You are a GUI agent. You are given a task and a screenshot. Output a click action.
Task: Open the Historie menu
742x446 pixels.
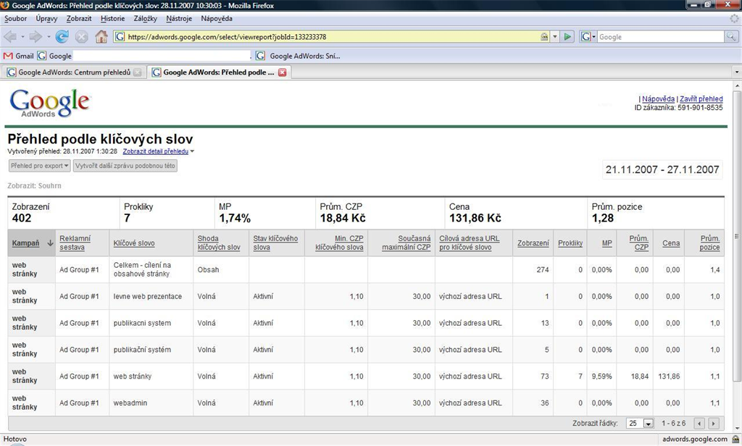pos(112,18)
